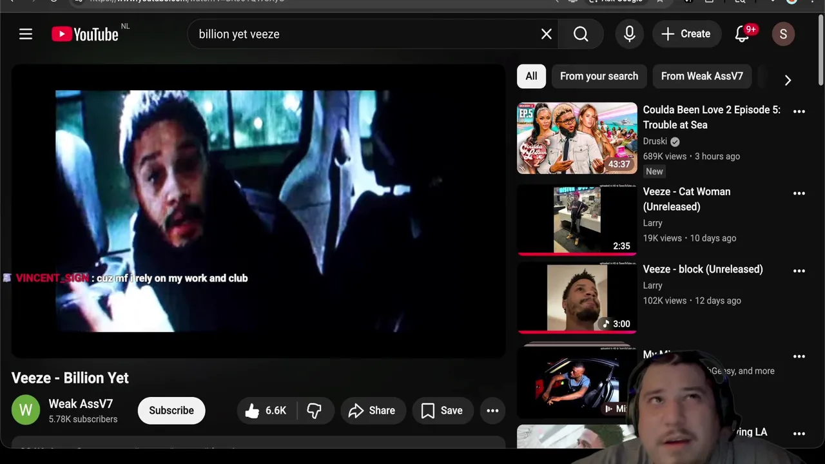Select the All filter chip

[531, 76]
